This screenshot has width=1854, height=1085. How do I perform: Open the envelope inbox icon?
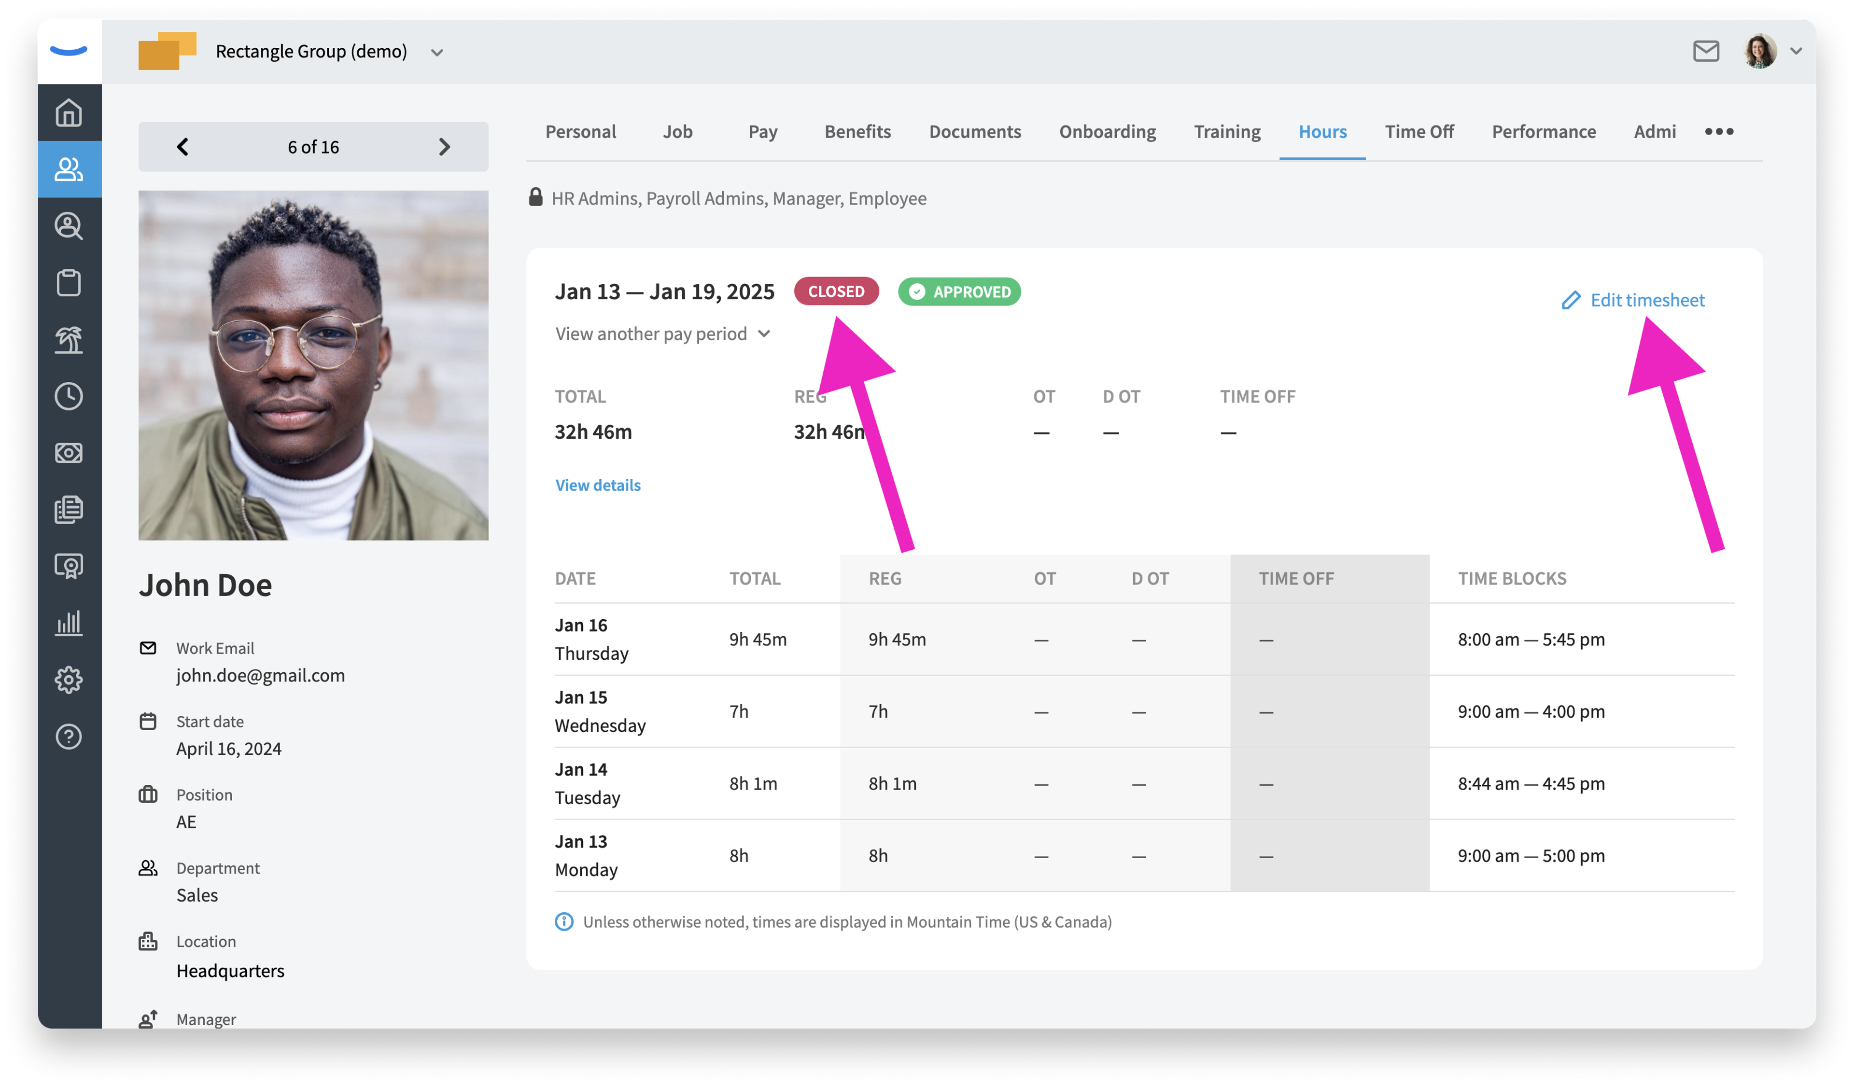pyautogui.click(x=1705, y=52)
